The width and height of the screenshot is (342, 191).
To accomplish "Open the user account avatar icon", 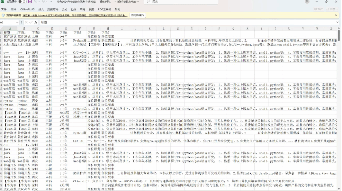I will coord(307,2).
